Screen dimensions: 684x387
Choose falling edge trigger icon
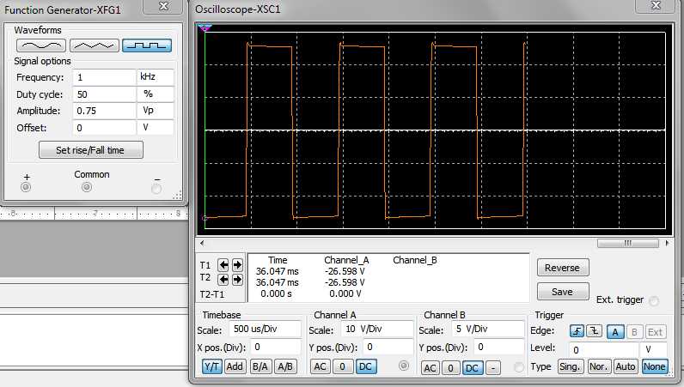594,331
